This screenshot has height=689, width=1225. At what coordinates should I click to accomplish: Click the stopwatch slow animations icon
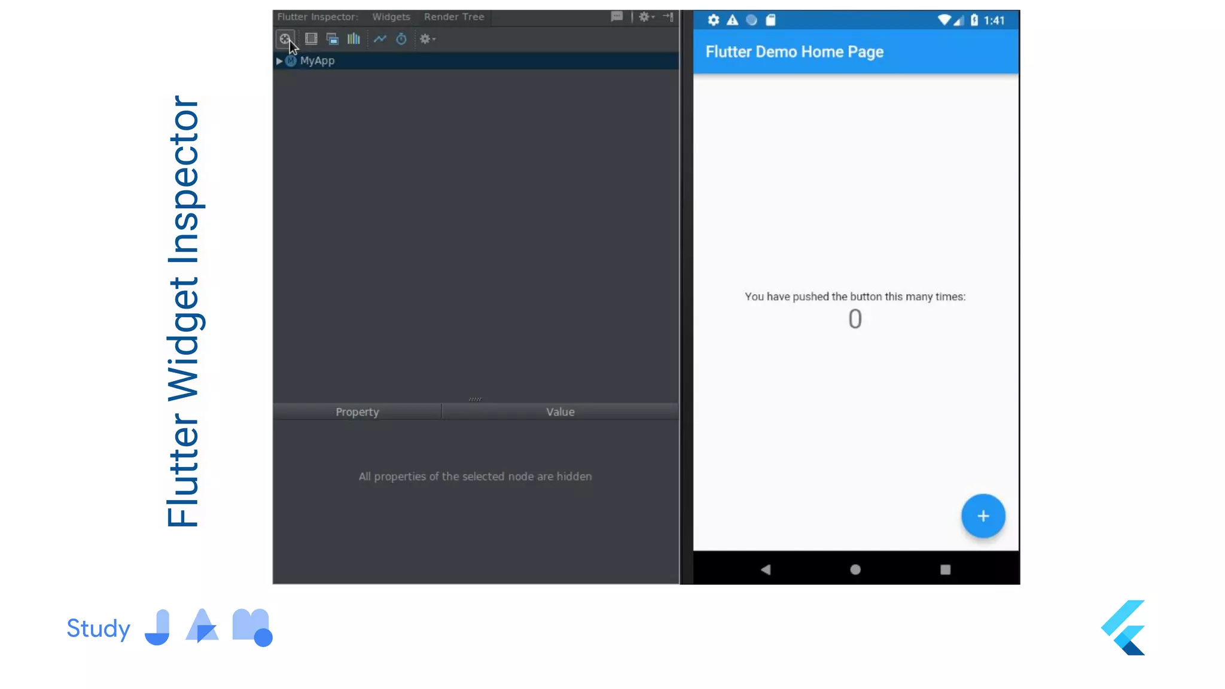pyautogui.click(x=401, y=39)
